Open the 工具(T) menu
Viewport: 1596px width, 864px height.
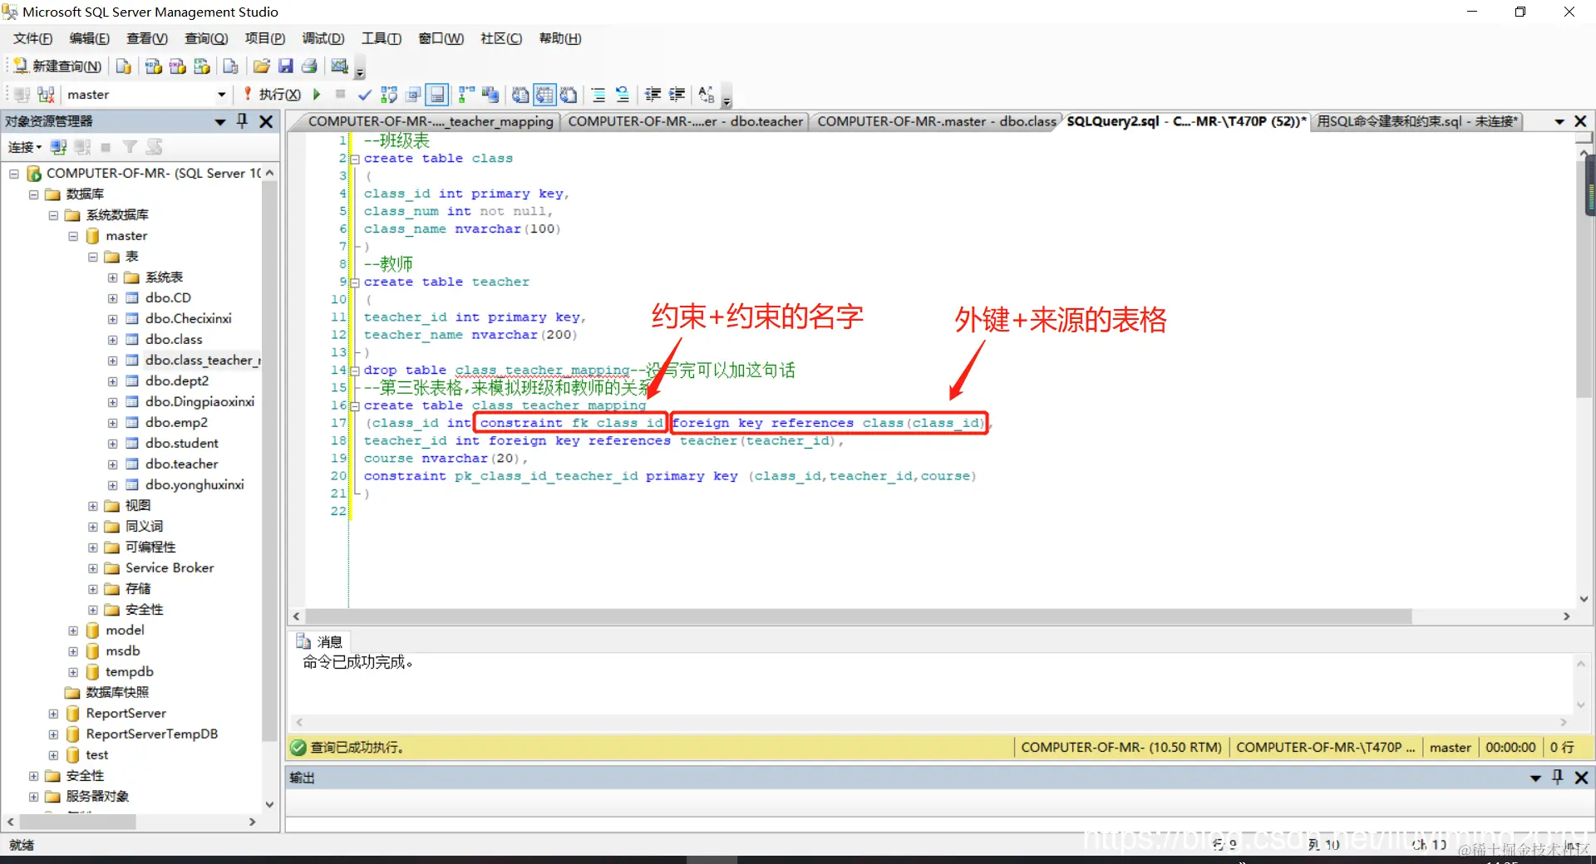pos(382,38)
